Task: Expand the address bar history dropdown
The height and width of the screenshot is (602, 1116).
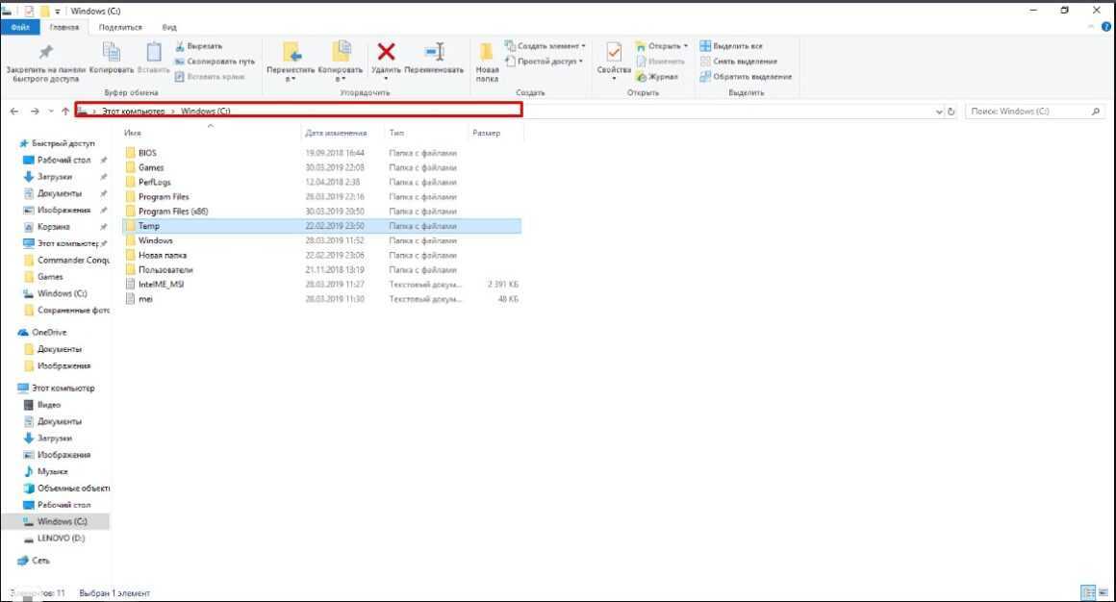Action: coord(939,112)
